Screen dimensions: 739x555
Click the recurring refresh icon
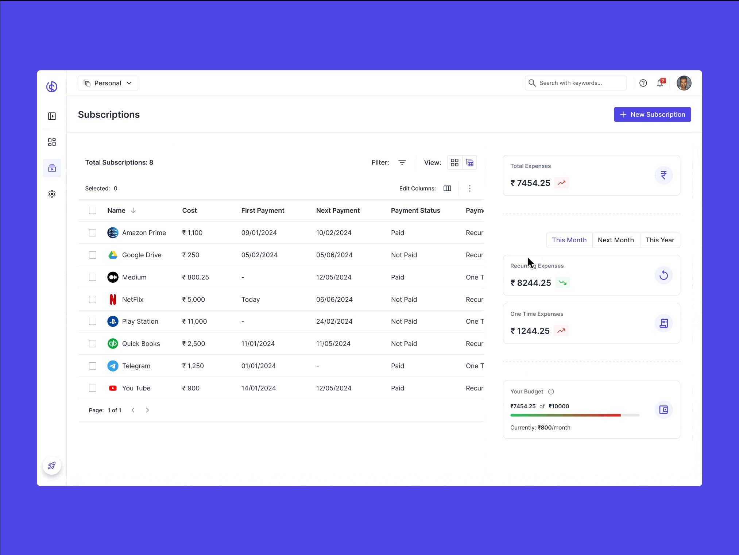click(663, 275)
